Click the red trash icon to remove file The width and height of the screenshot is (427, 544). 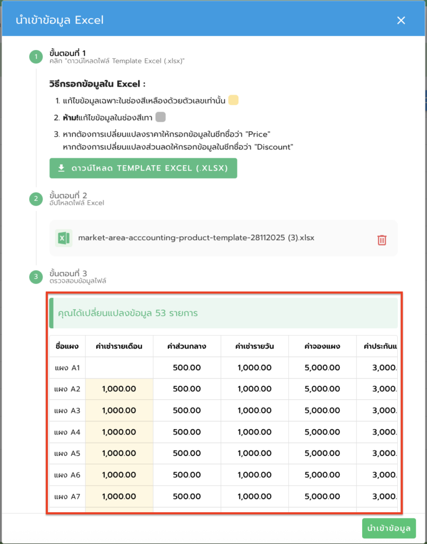[381, 240]
